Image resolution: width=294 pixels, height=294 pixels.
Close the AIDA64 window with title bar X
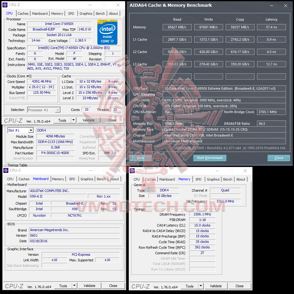pos(286,6)
